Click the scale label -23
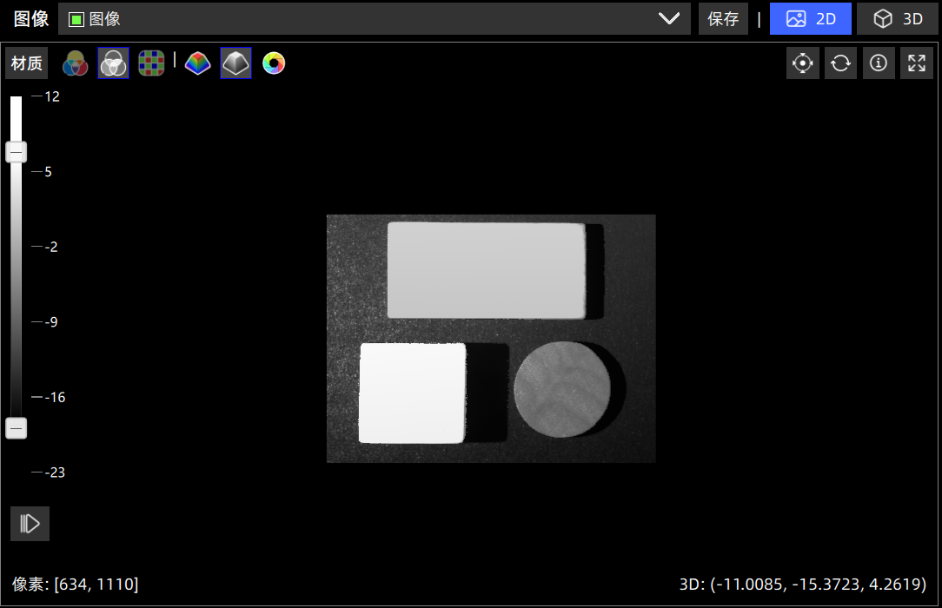 tap(55, 473)
